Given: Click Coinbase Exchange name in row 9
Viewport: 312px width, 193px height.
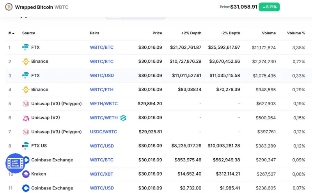Looking at the screenshot, I should click(52, 160).
